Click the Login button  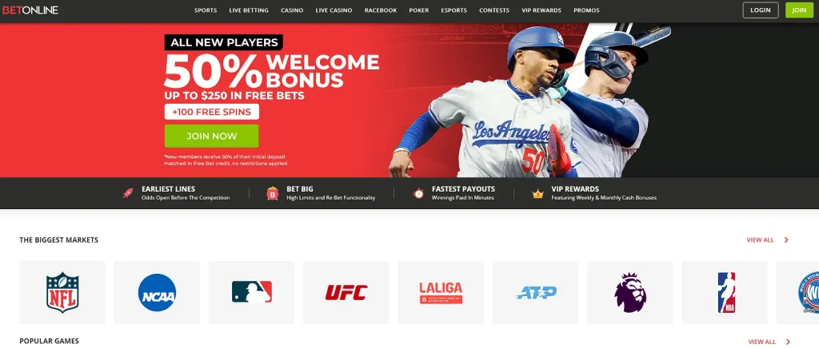pyautogui.click(x=761, y=10)
